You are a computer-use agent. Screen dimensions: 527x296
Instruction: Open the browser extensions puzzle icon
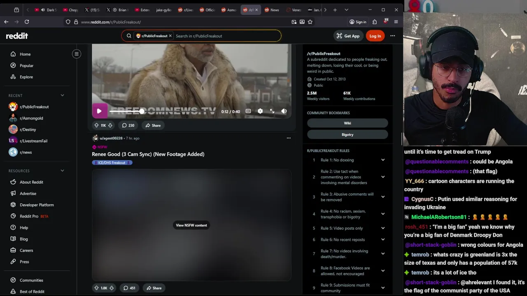374,22
